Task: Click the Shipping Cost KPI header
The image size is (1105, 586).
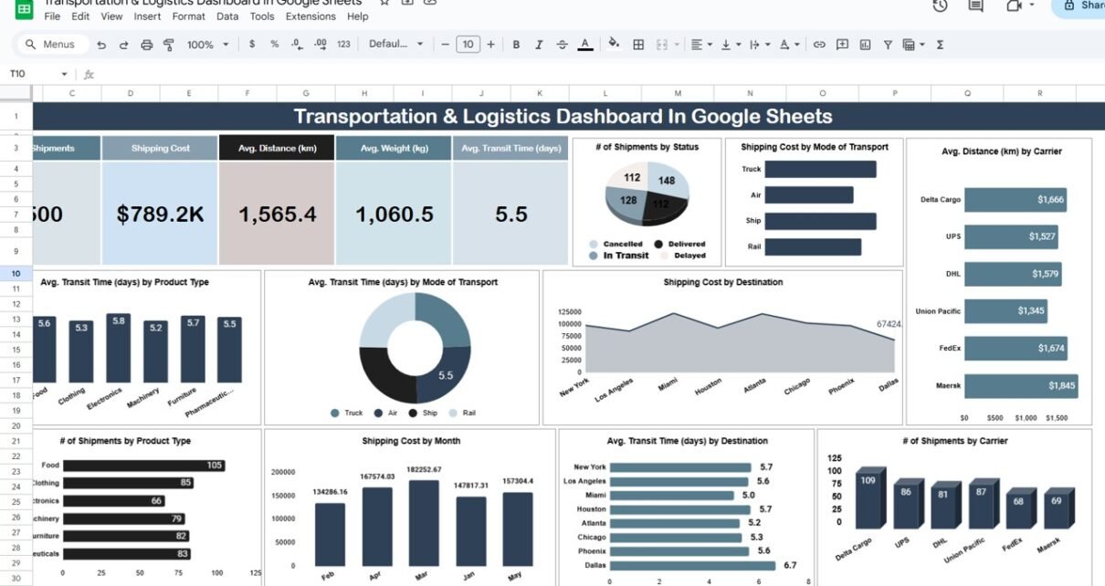Action: coord(160,149)
